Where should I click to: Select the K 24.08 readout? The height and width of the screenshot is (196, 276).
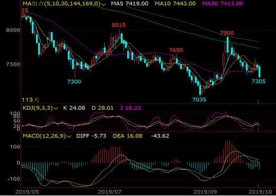pos(74,108)
